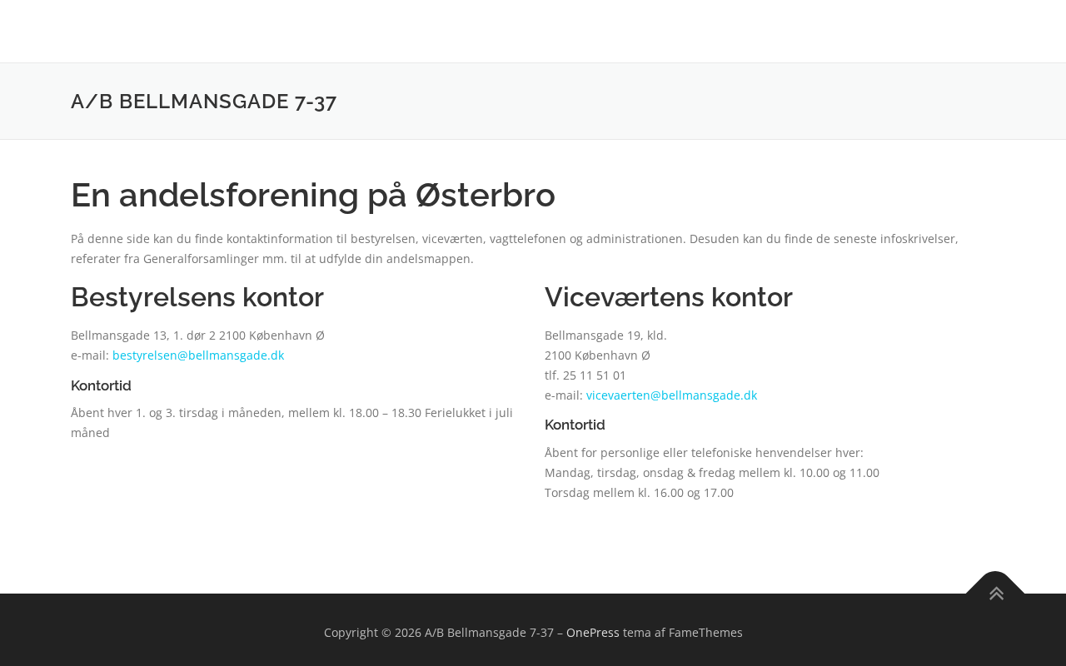Click the A/B BELLMANSGADE 7-37 page title
The width and height of the screenshot is (1066, 666).
point(204,102)
